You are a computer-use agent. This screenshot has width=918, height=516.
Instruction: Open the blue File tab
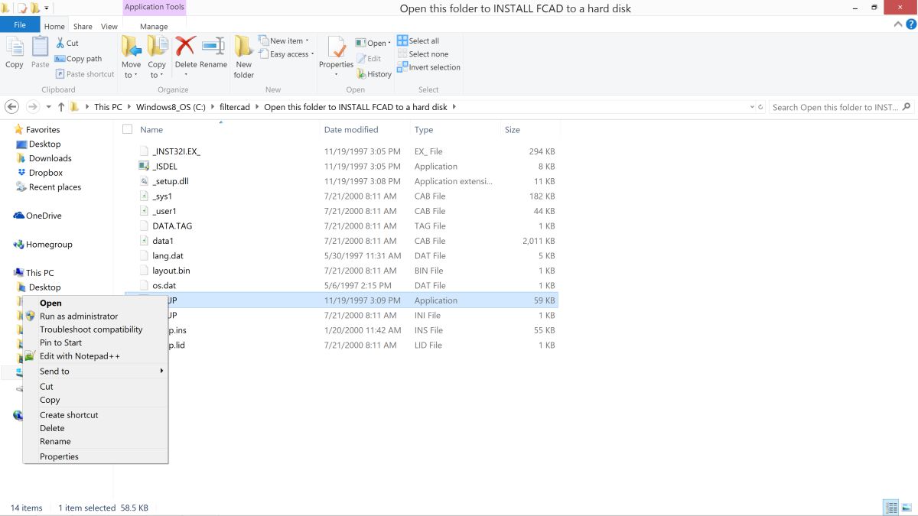(x=20, y=24)
